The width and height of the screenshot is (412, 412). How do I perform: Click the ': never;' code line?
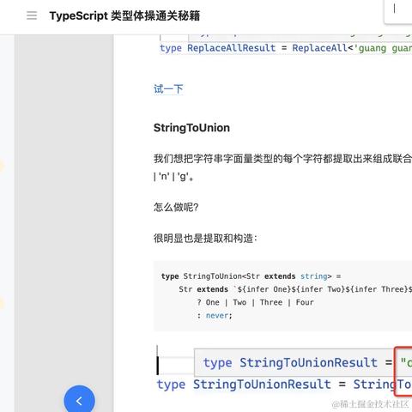coord(215,316)
